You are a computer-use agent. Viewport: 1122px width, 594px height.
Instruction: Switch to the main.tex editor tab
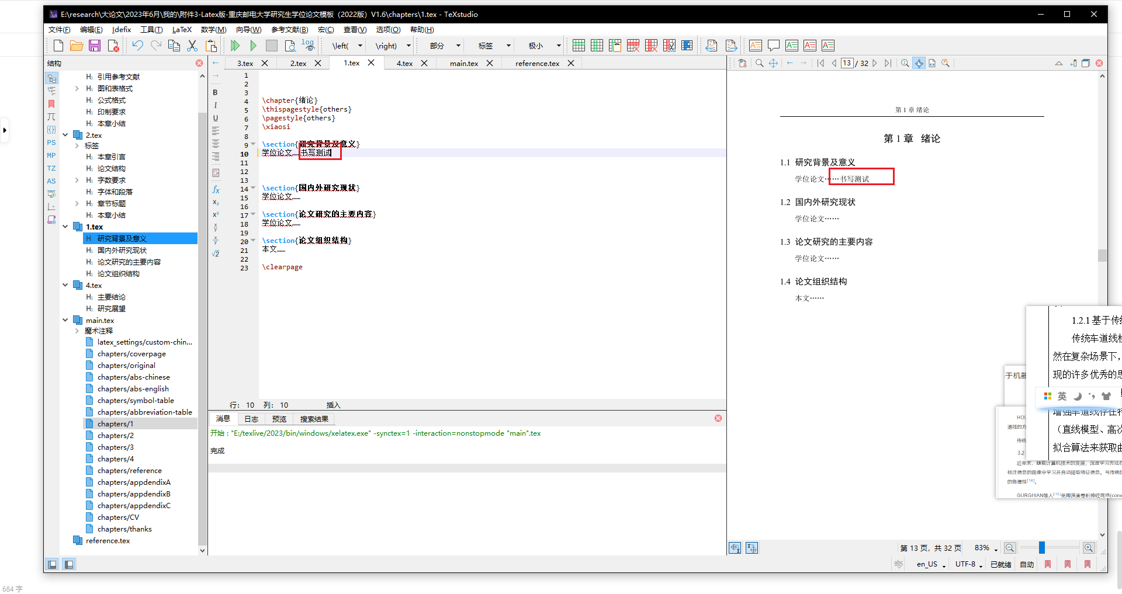point(464,63)
